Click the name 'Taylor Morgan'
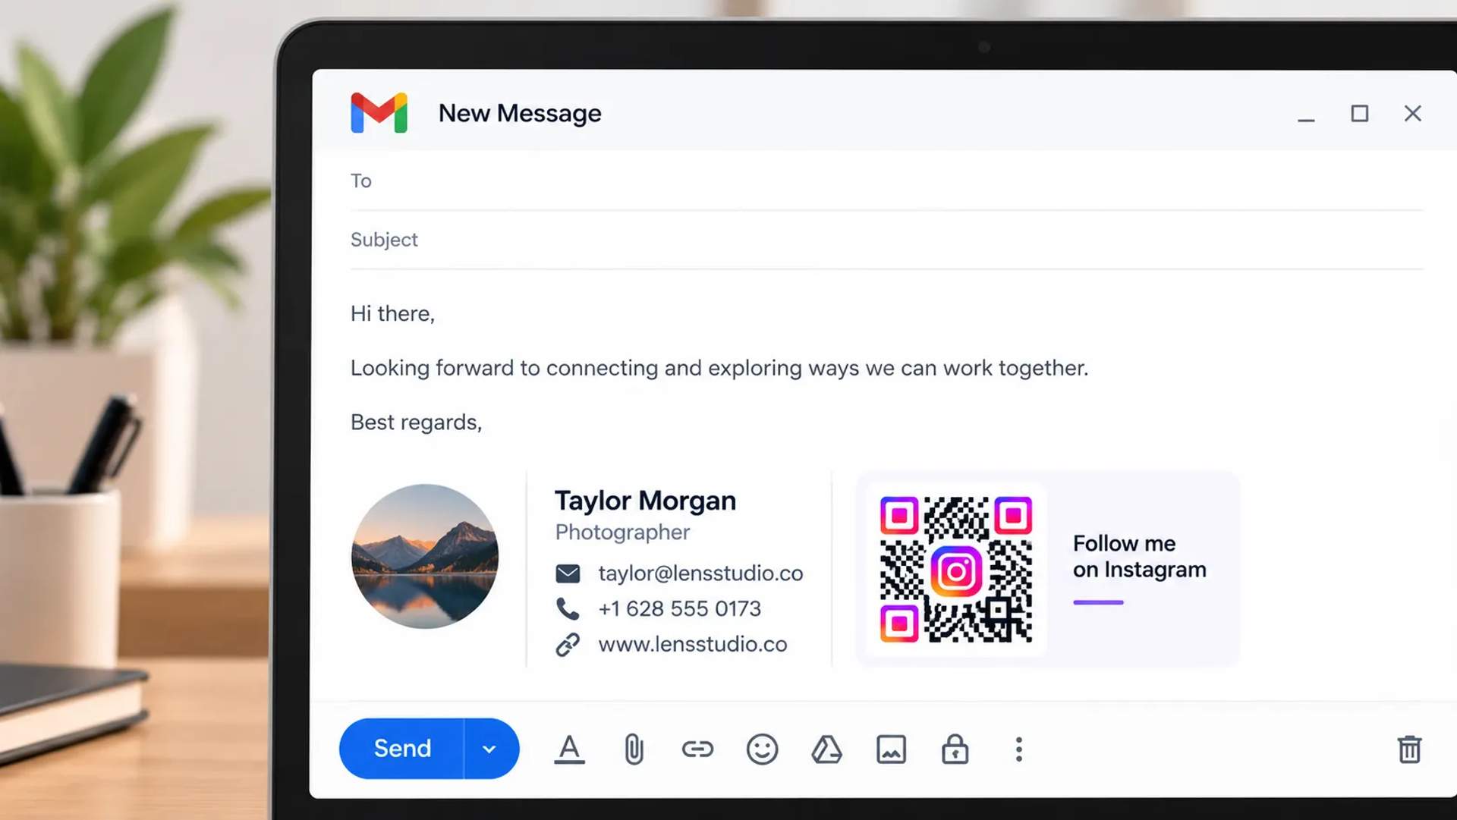Screen dimensions: 1457x820 pos(645,501)
